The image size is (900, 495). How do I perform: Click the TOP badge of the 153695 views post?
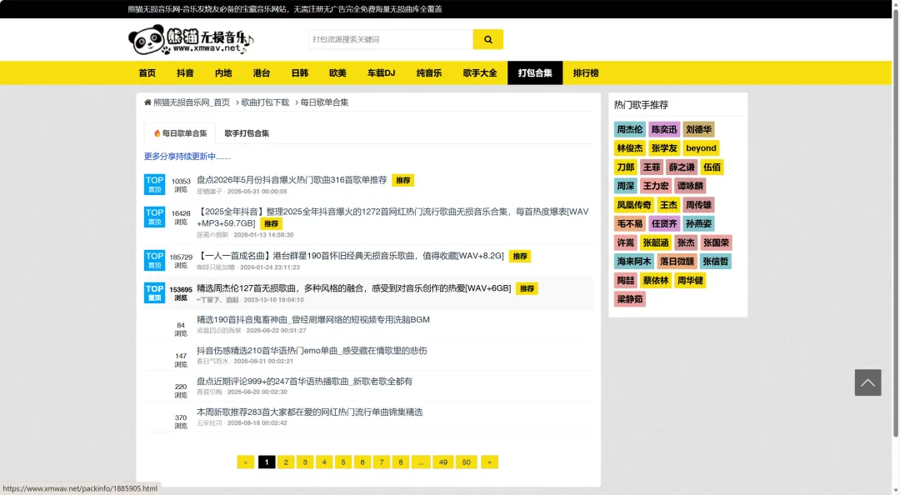(154, 292)
